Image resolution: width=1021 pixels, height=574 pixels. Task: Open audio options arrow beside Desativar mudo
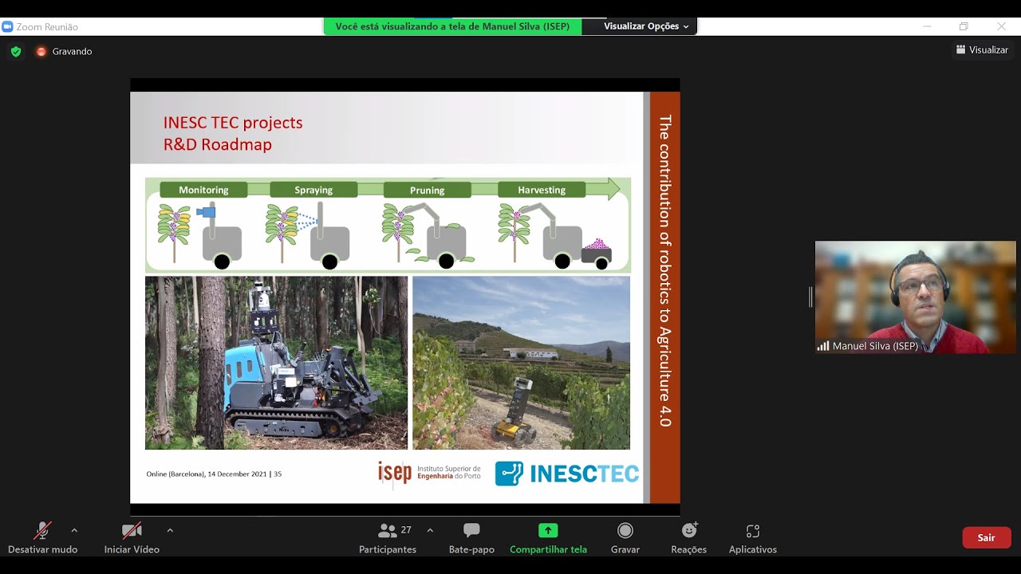(x=74, y=530)
